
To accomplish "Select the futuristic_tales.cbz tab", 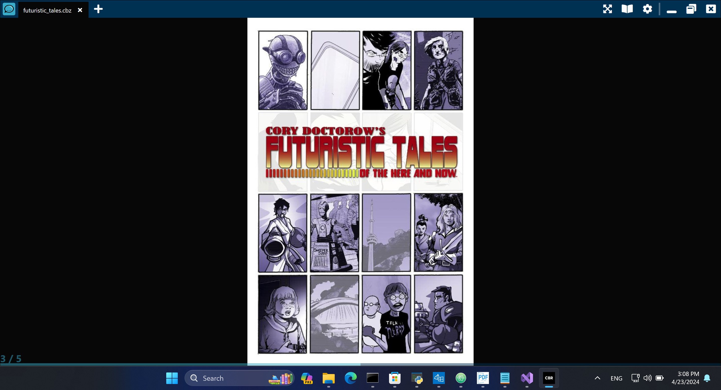I will (47, 10).
